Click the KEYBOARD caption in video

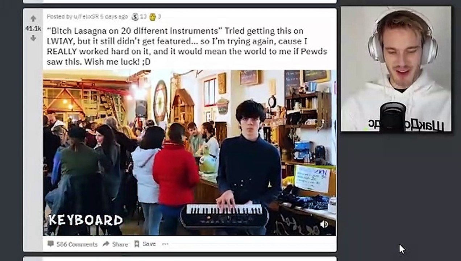[86, 220]
